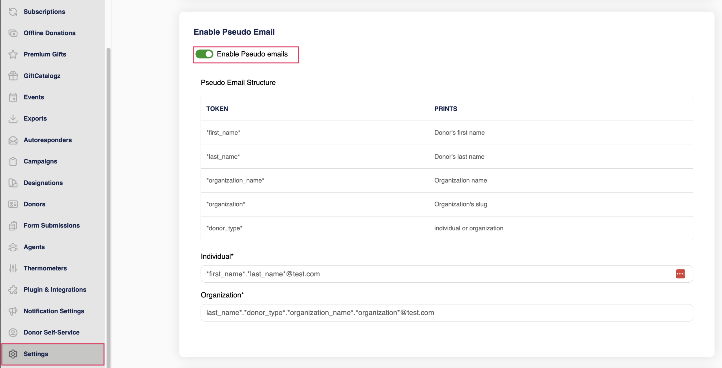Click the Offline Donations cash icon
Screen dimensions: 722x368
pyautogui.click(x=13, y=33)
